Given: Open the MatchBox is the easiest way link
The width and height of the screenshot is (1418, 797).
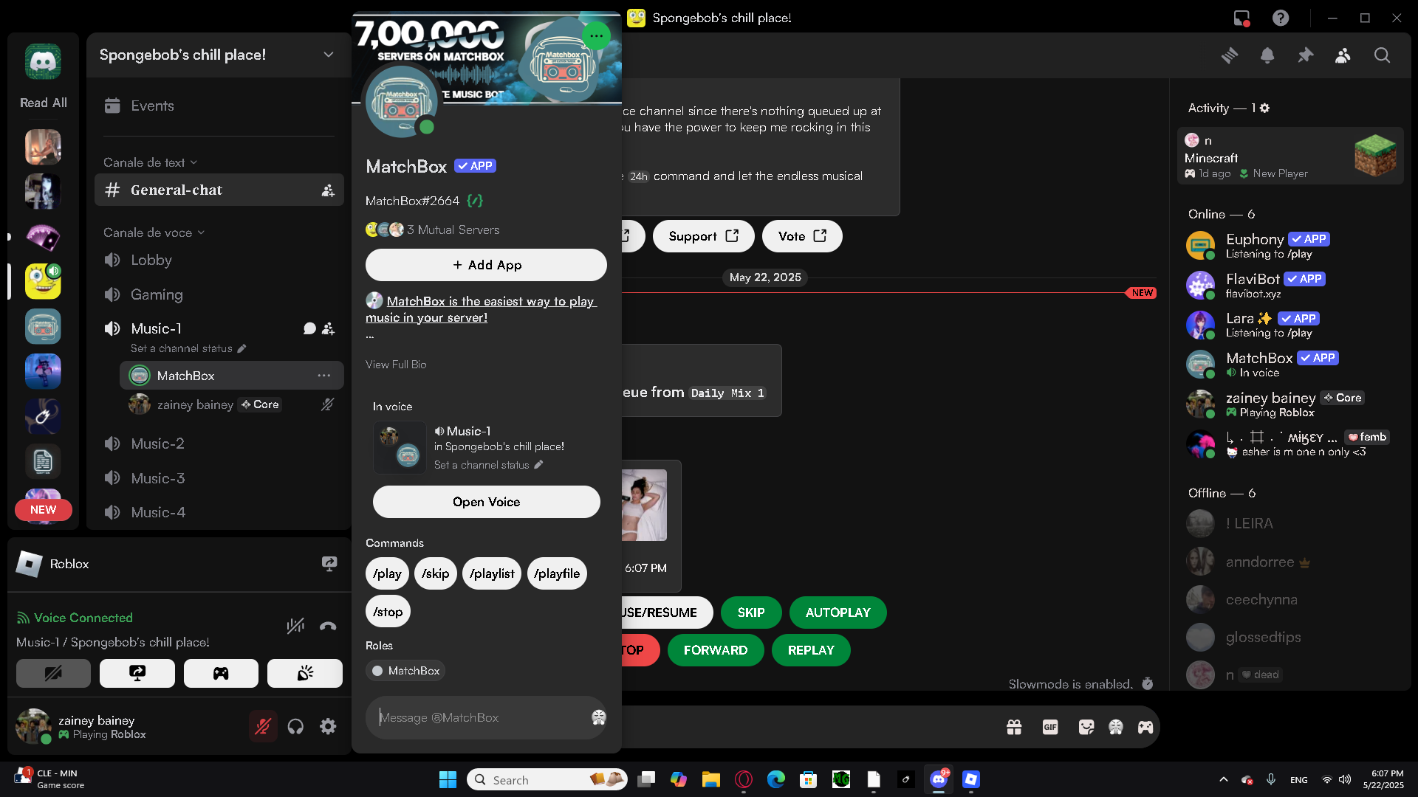Looking at the screenshot, I should tap(482, 309).
